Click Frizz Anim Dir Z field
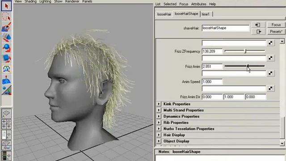 (x=256, y=97)
